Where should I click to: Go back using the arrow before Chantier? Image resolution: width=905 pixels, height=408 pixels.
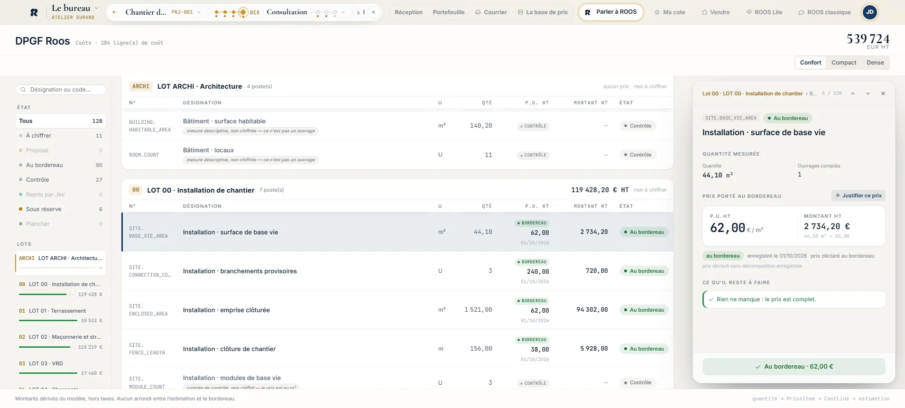[x=114, y=12]
